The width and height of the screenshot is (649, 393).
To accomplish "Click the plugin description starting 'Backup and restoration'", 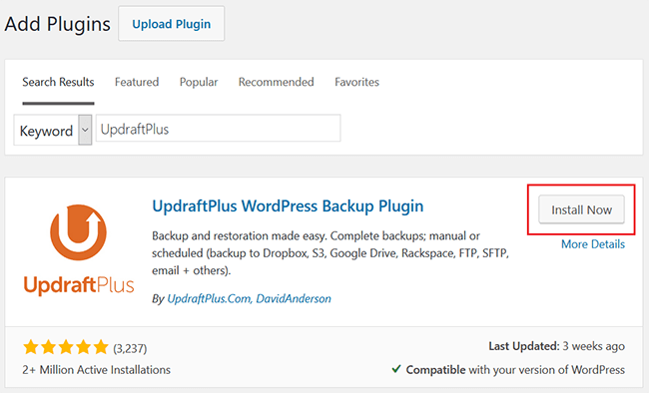I will pos(330,253).
